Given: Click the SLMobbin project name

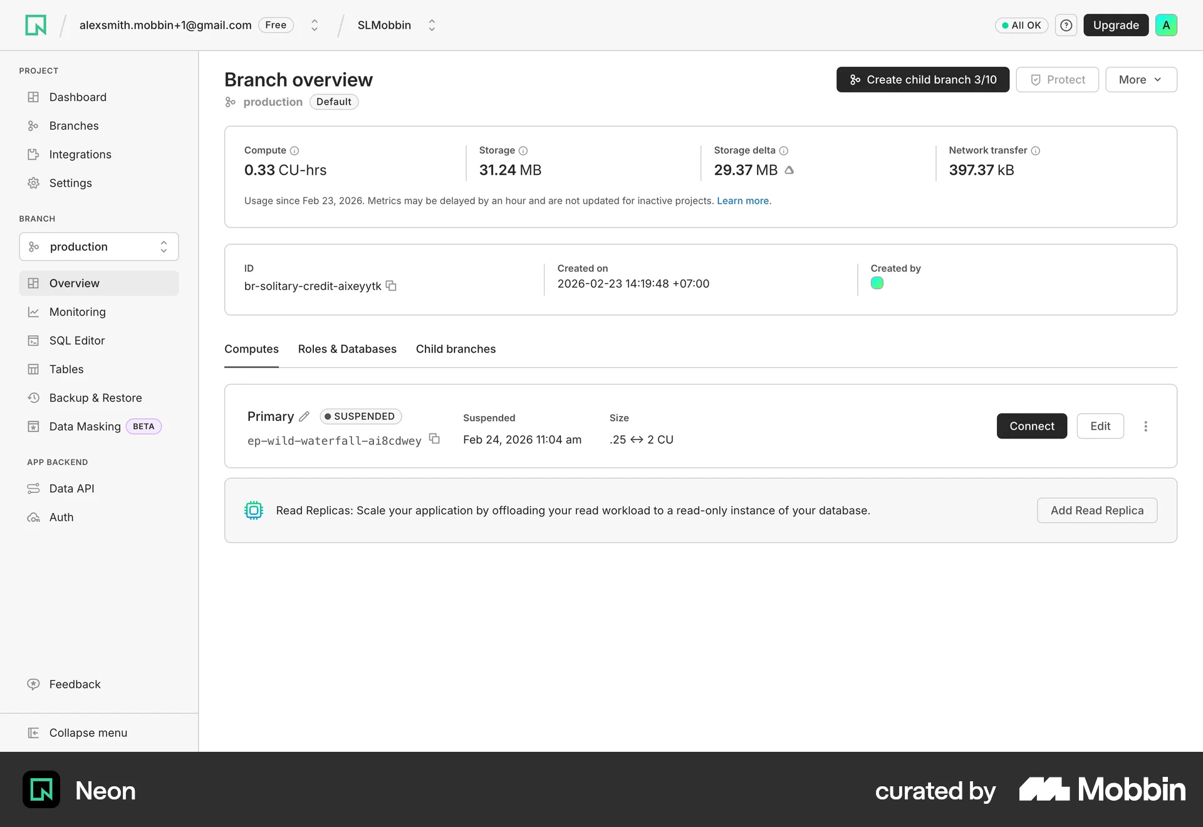Looking at the screenshot, I should (x=384, y=25).
